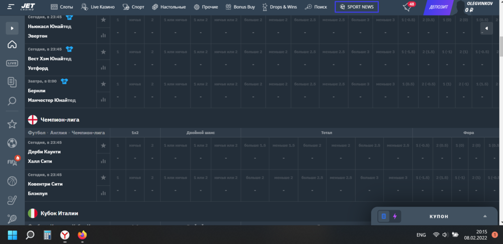Click the ENG language indicator
This screenshot has height=244, width=503.
[x=421, y=235]
